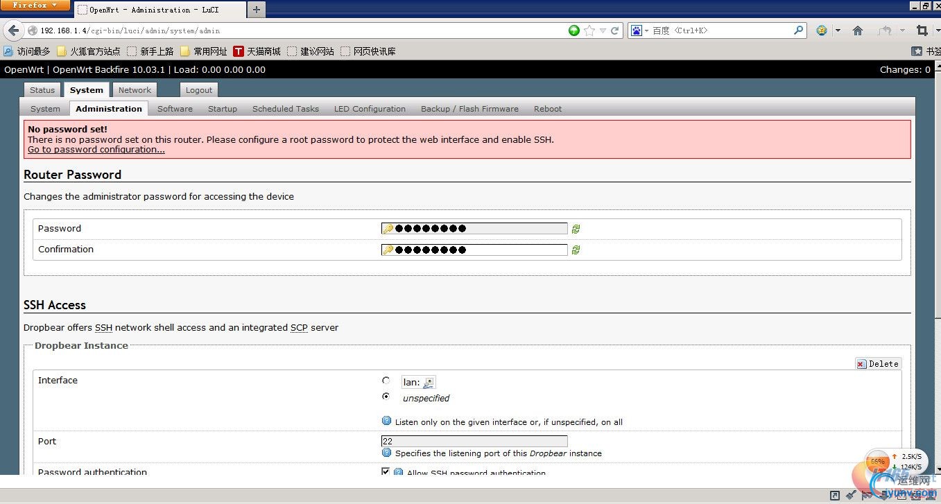This screenshot has height=504, width=941.
Task: Reveal Confirmation field with green arrows icon
Action: click(x=576, y=250)
